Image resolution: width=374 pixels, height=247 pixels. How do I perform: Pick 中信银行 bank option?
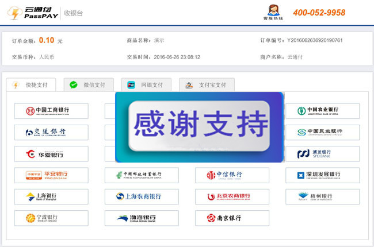click(x=232, y=175)
